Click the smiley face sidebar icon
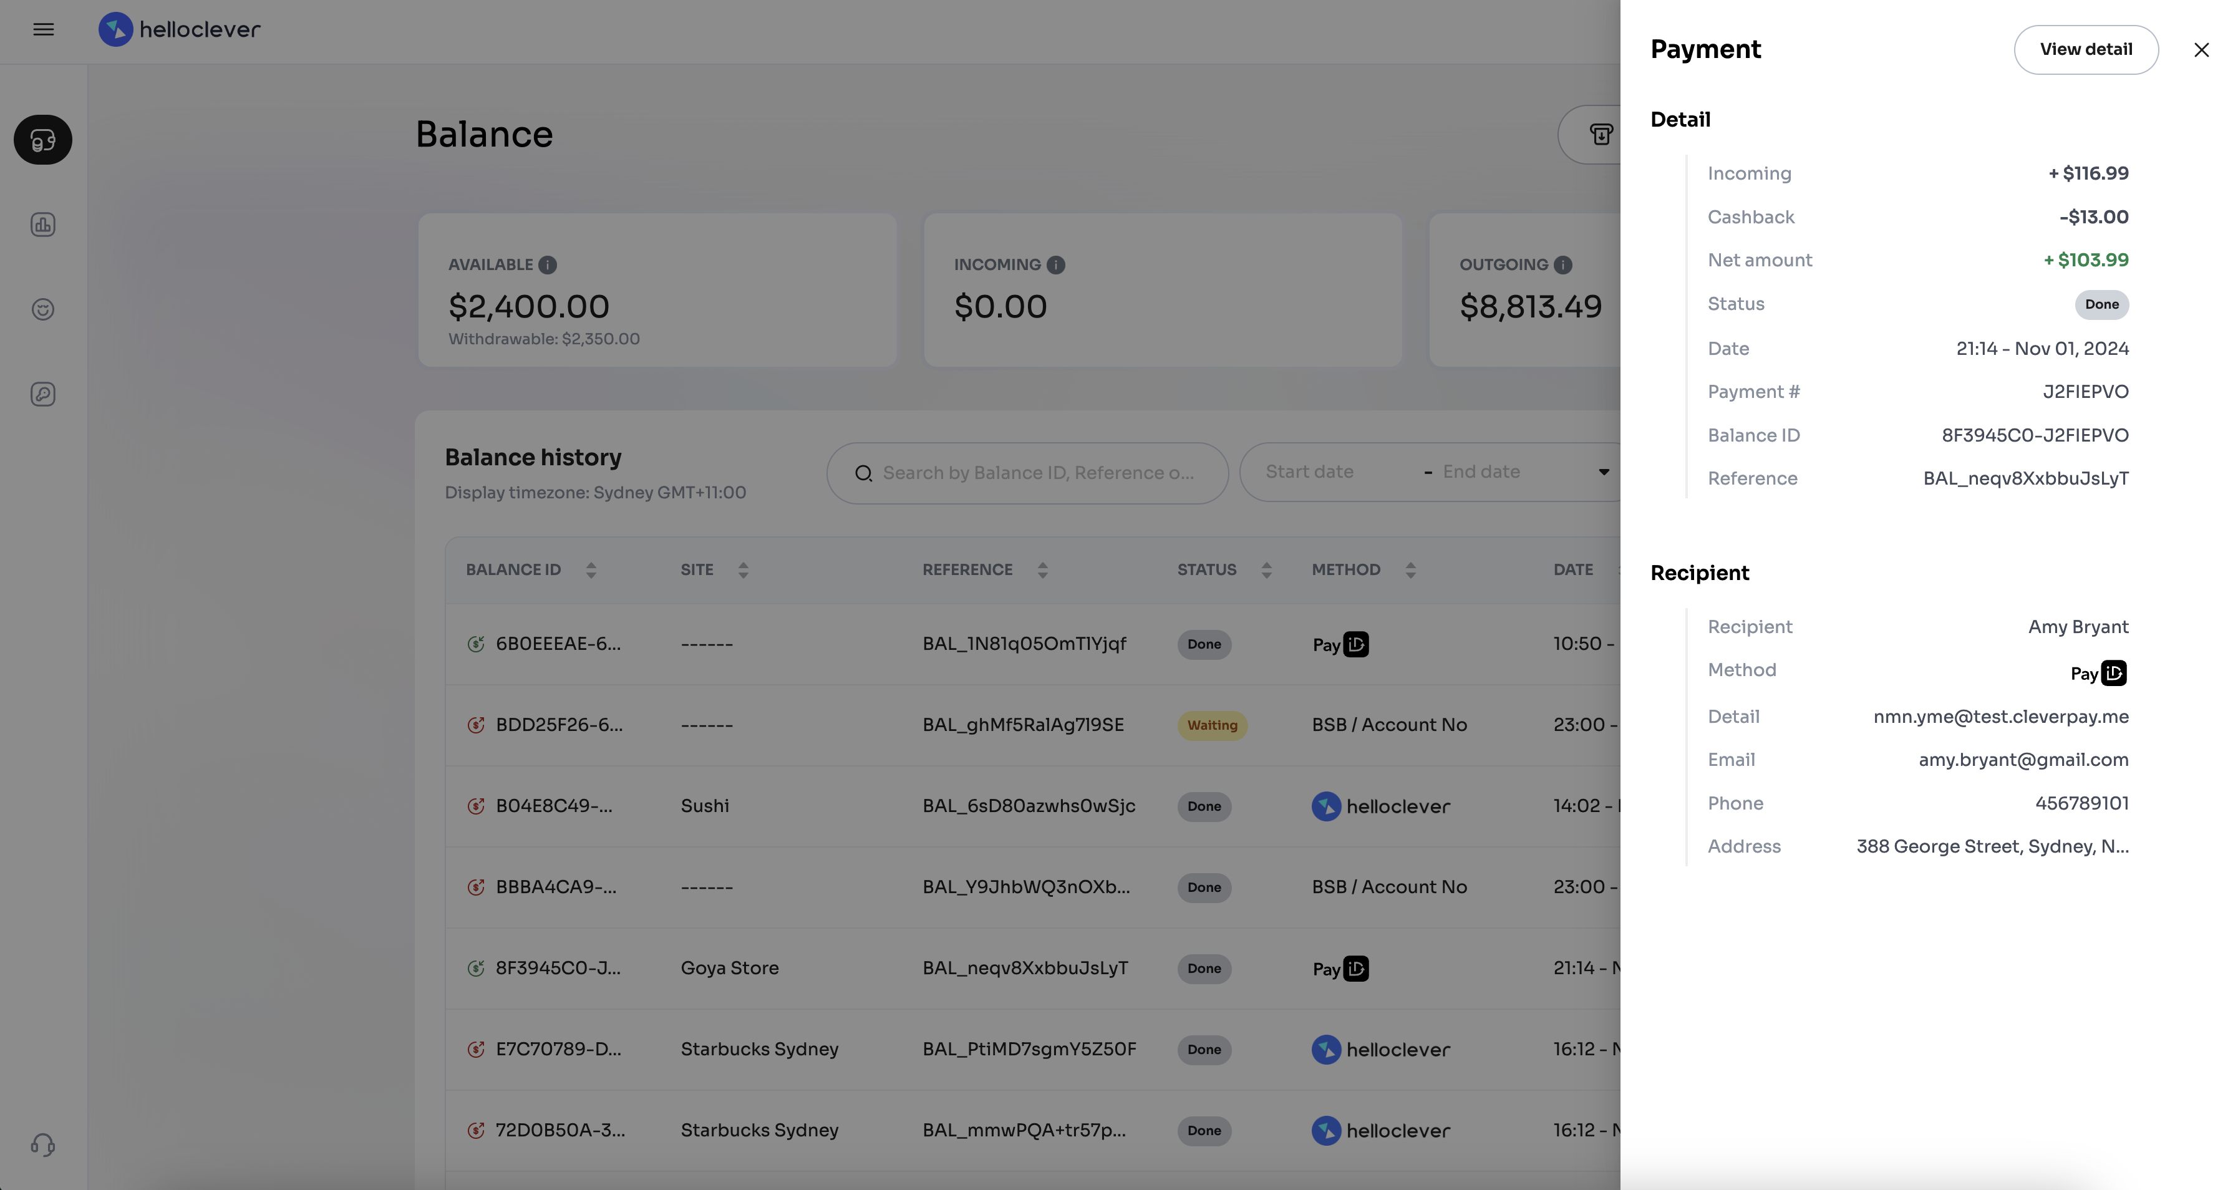 click(42, 309)
